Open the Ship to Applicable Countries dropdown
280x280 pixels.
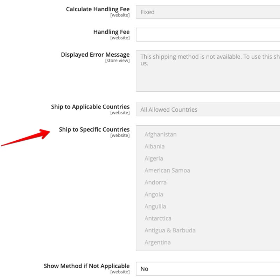pos(208,110)
